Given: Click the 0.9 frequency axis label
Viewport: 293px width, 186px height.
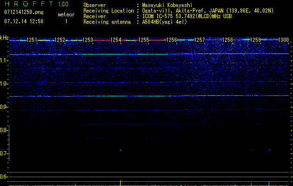Looking at the screenshot, I should [4, 107].
